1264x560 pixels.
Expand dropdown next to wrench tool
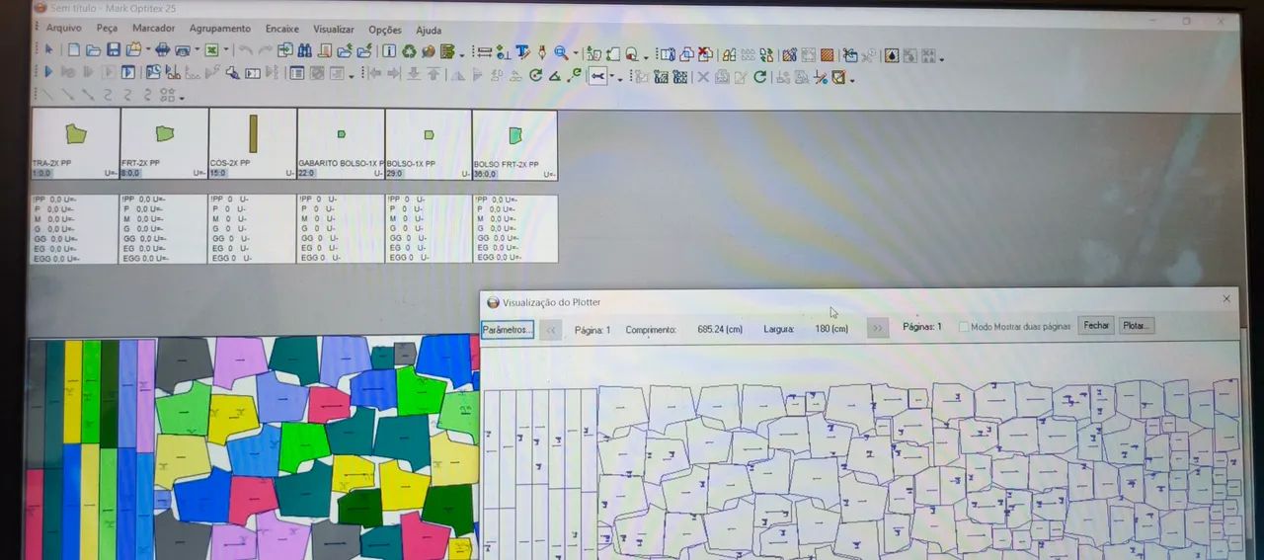click(611, 76)
